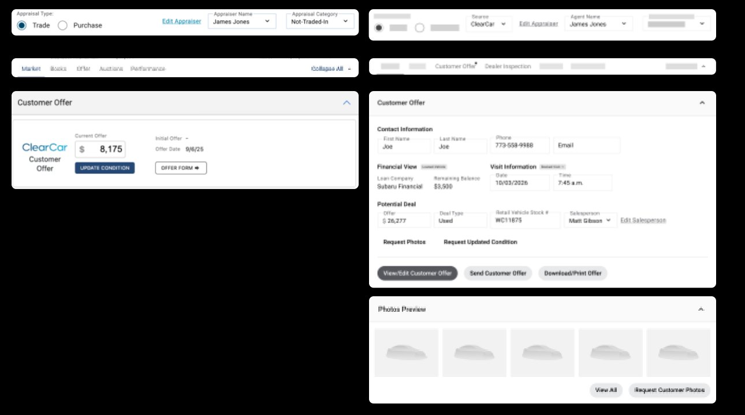
Task: Open the Agent Name dropdown
Action: 598,24
